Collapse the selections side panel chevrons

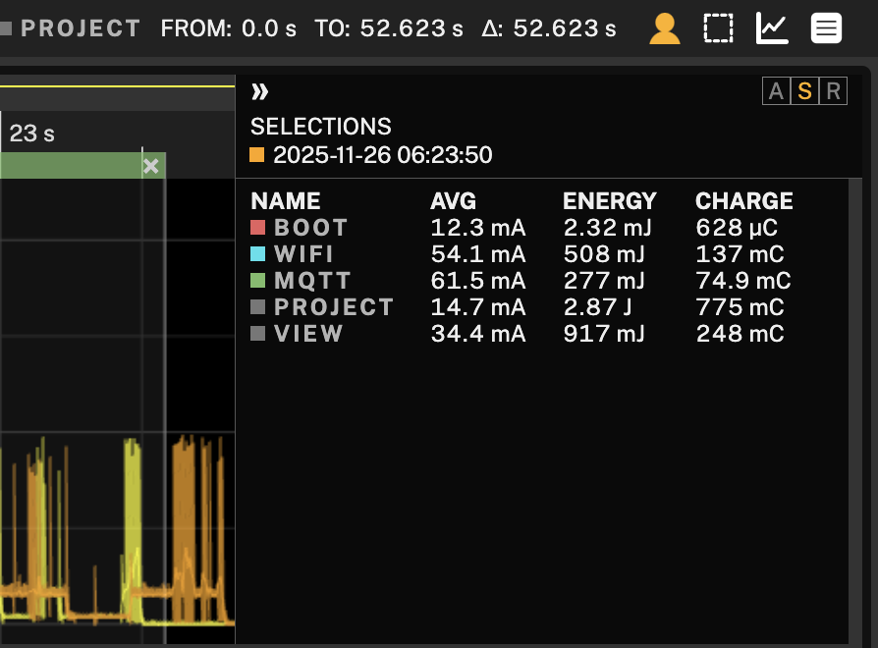coord(259,92)
